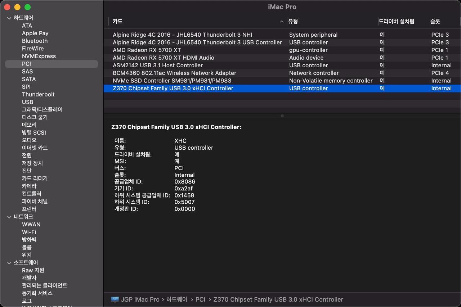Select Apple Pay in the sidebar
The width and height of the screenshot is (461, 307).
(35, 33)
